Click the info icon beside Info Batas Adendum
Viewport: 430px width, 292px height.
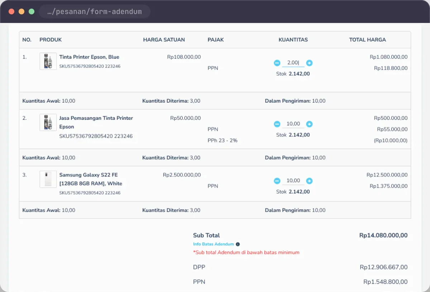(238, 244)
